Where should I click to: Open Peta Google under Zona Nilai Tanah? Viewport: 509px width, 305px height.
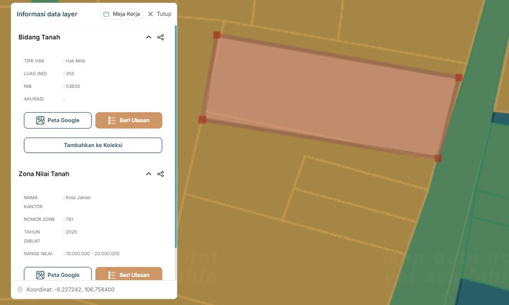tap(58, 274)
